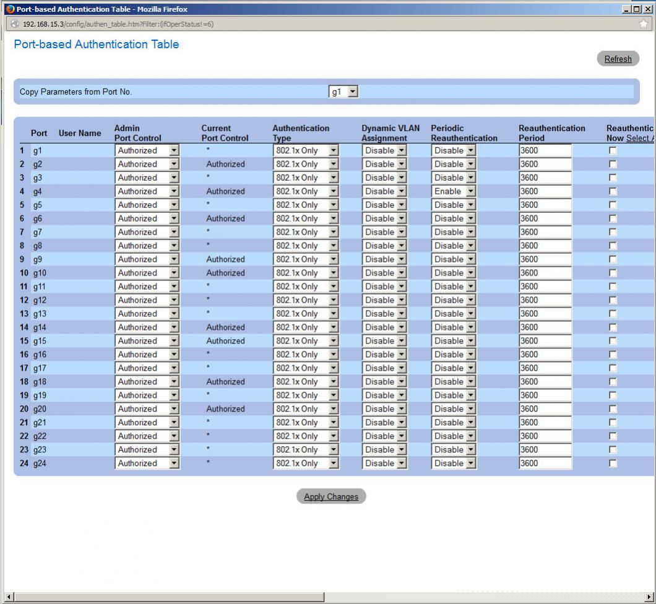Screen dimensions: 656x604
Task: Open Authentication Type dropdown for g15
Action: pos(305,341)
